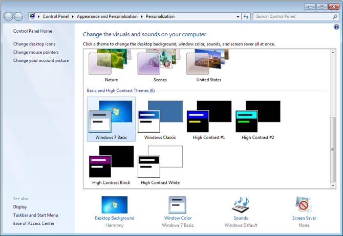Apply the Windows 7 Basic theme
343x236 pixels.
[111, 119]
